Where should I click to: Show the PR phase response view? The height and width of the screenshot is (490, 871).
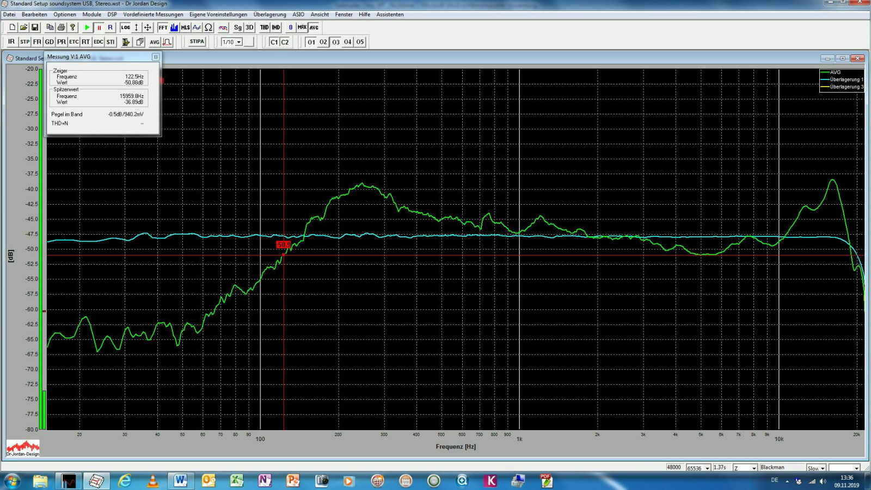[62, 42]
